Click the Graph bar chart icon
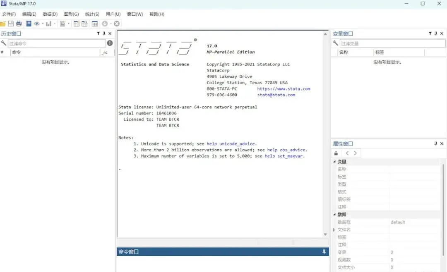 49,24
